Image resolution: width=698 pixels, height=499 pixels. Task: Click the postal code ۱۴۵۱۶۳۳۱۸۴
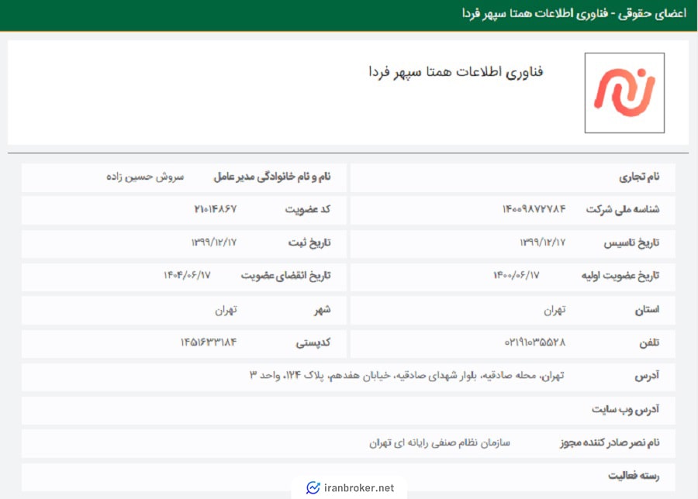[209, 342]
